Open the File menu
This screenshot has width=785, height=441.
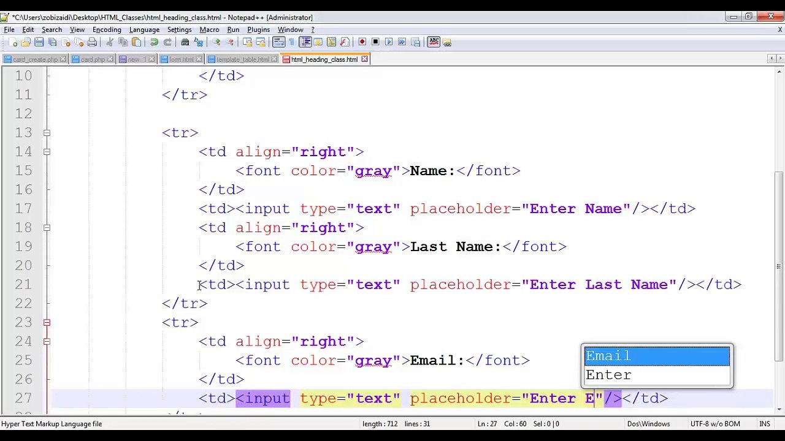pos(9,29)
